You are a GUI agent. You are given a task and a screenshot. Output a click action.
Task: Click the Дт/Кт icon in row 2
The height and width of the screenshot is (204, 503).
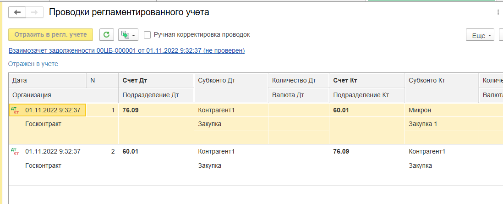15,151
